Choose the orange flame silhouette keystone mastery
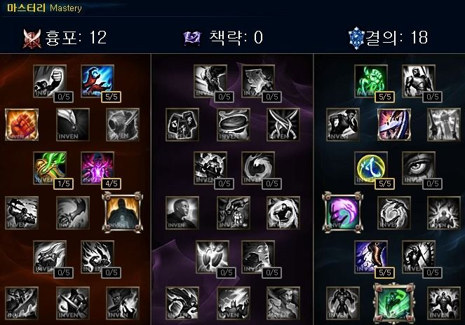 (x=123, y=212)
